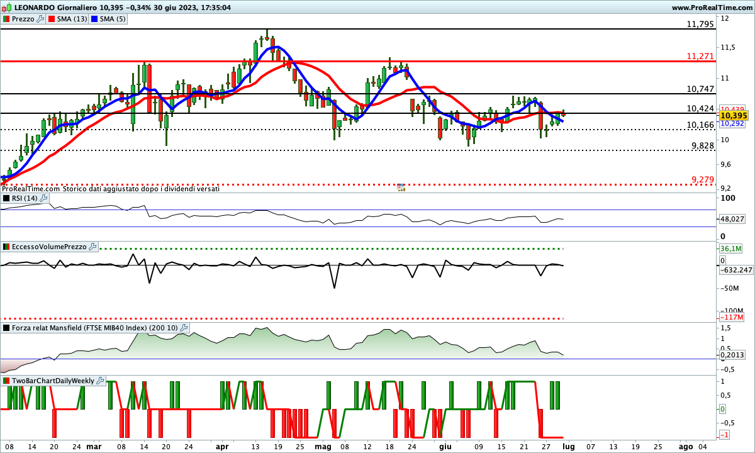
Task: Click the red -1 TwoBarChart value tag
Action: 724,435
